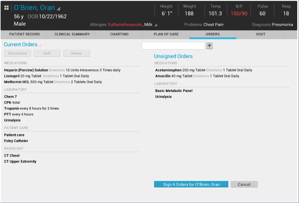The width and height of the screenshot is (299, 203).
Task: Click the Hold button
Action: point(47,53)
